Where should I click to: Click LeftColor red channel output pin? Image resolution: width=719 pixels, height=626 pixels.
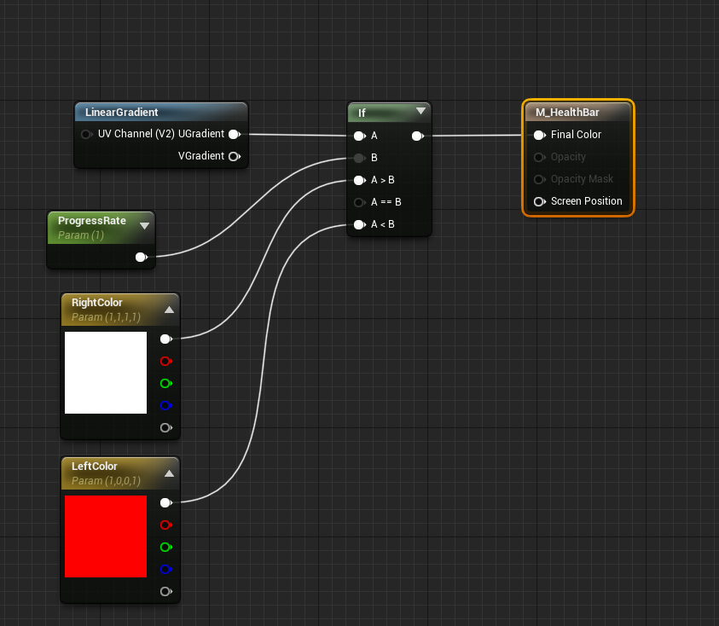(166, 525)
